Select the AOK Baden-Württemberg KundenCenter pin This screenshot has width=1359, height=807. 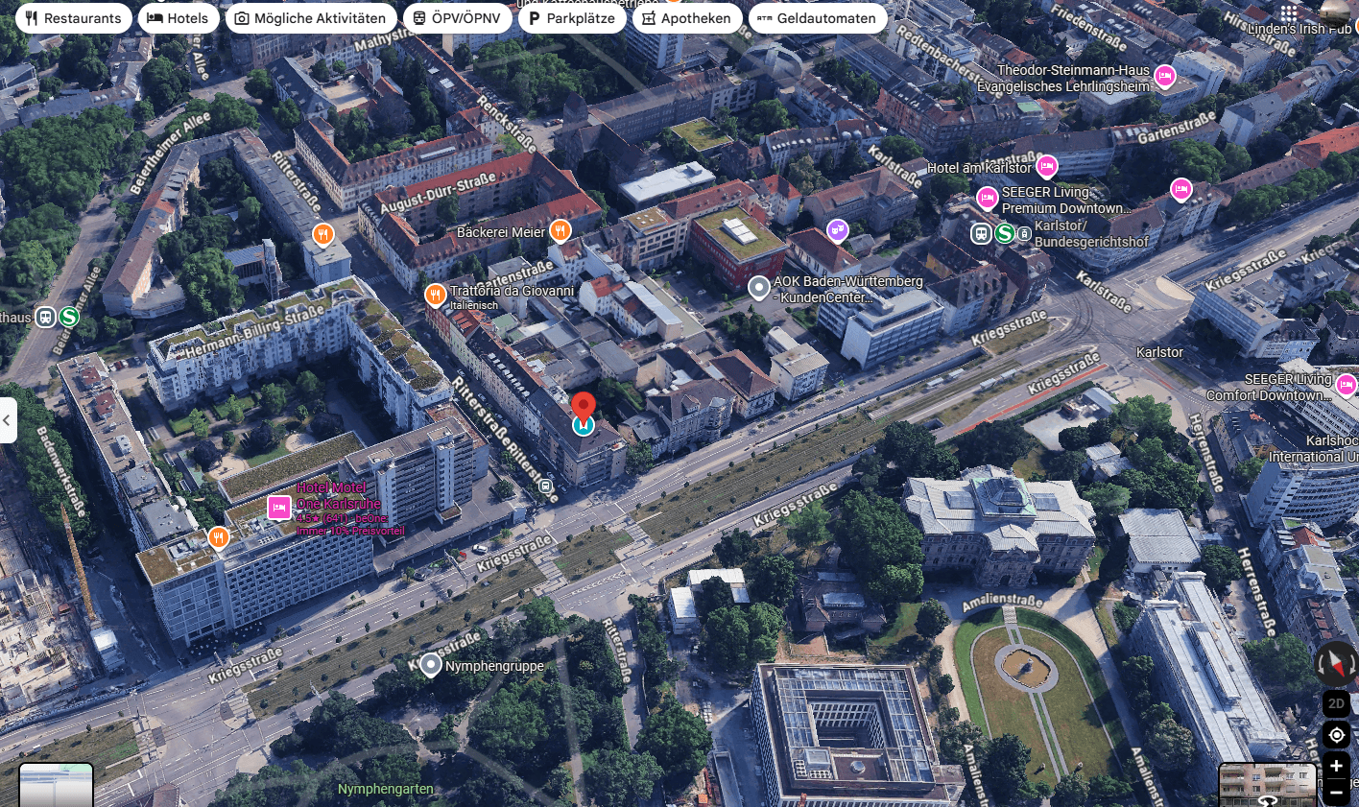(x=759, y=288)
